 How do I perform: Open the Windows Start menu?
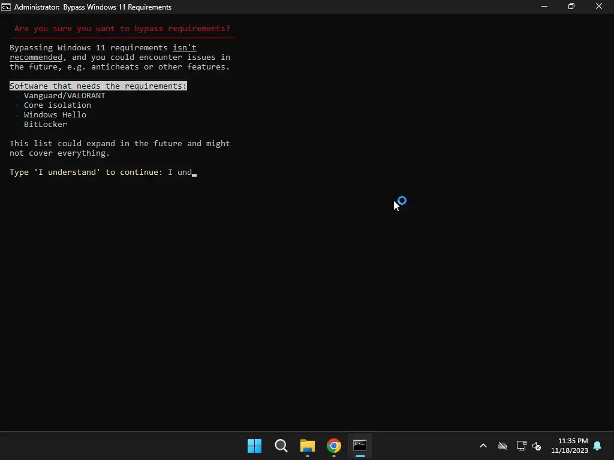tap(254, 446)
